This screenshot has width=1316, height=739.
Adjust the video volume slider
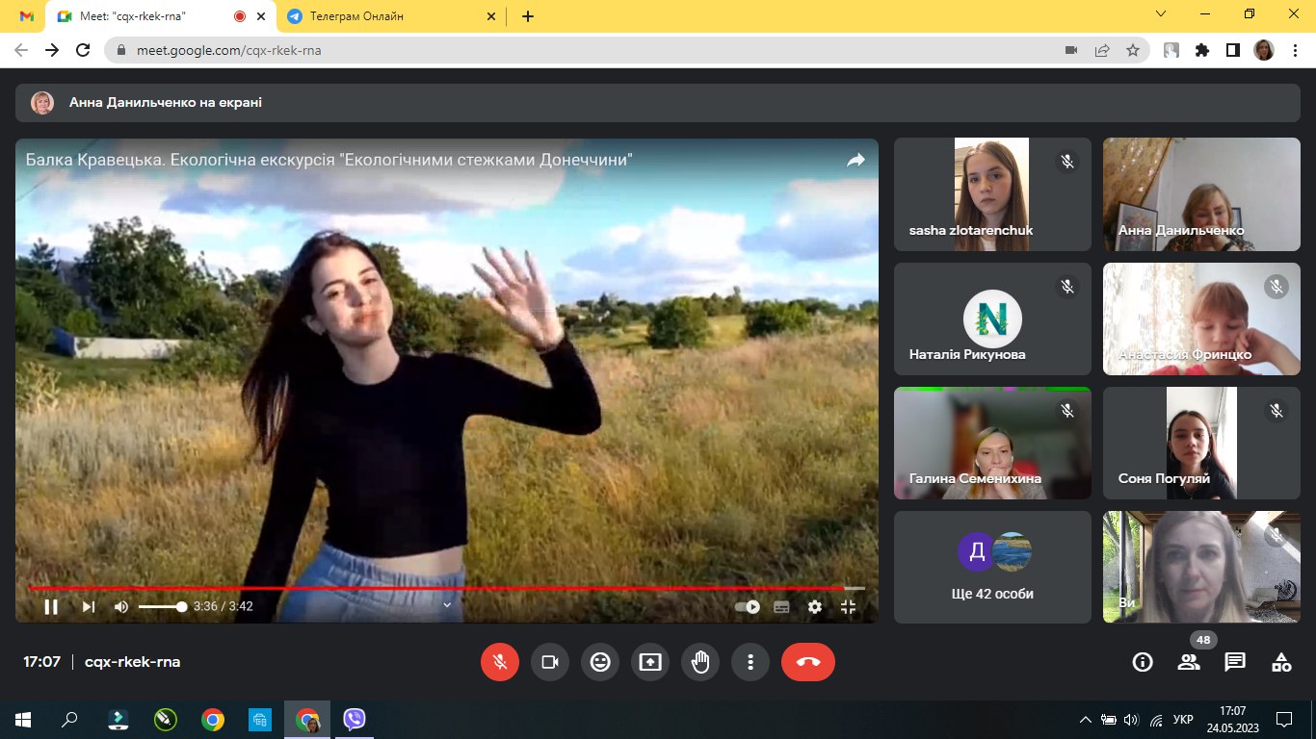tap(162, 606)
